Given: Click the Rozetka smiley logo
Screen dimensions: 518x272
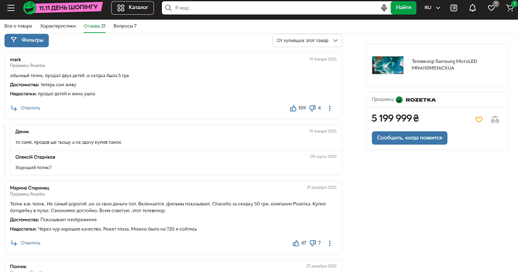Looking at the screenshot, I should click(29, 8).
